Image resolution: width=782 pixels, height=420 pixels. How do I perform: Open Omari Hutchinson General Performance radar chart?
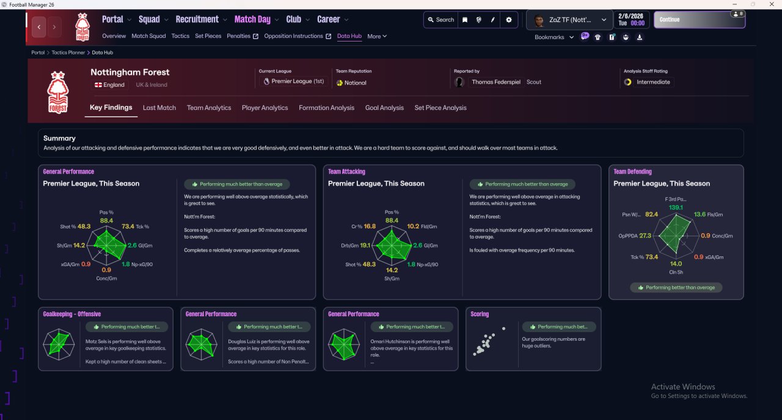(x=343, y=344)
